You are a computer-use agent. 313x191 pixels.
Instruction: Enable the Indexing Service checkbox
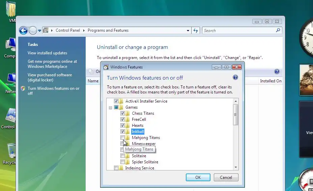coord(116,168)
